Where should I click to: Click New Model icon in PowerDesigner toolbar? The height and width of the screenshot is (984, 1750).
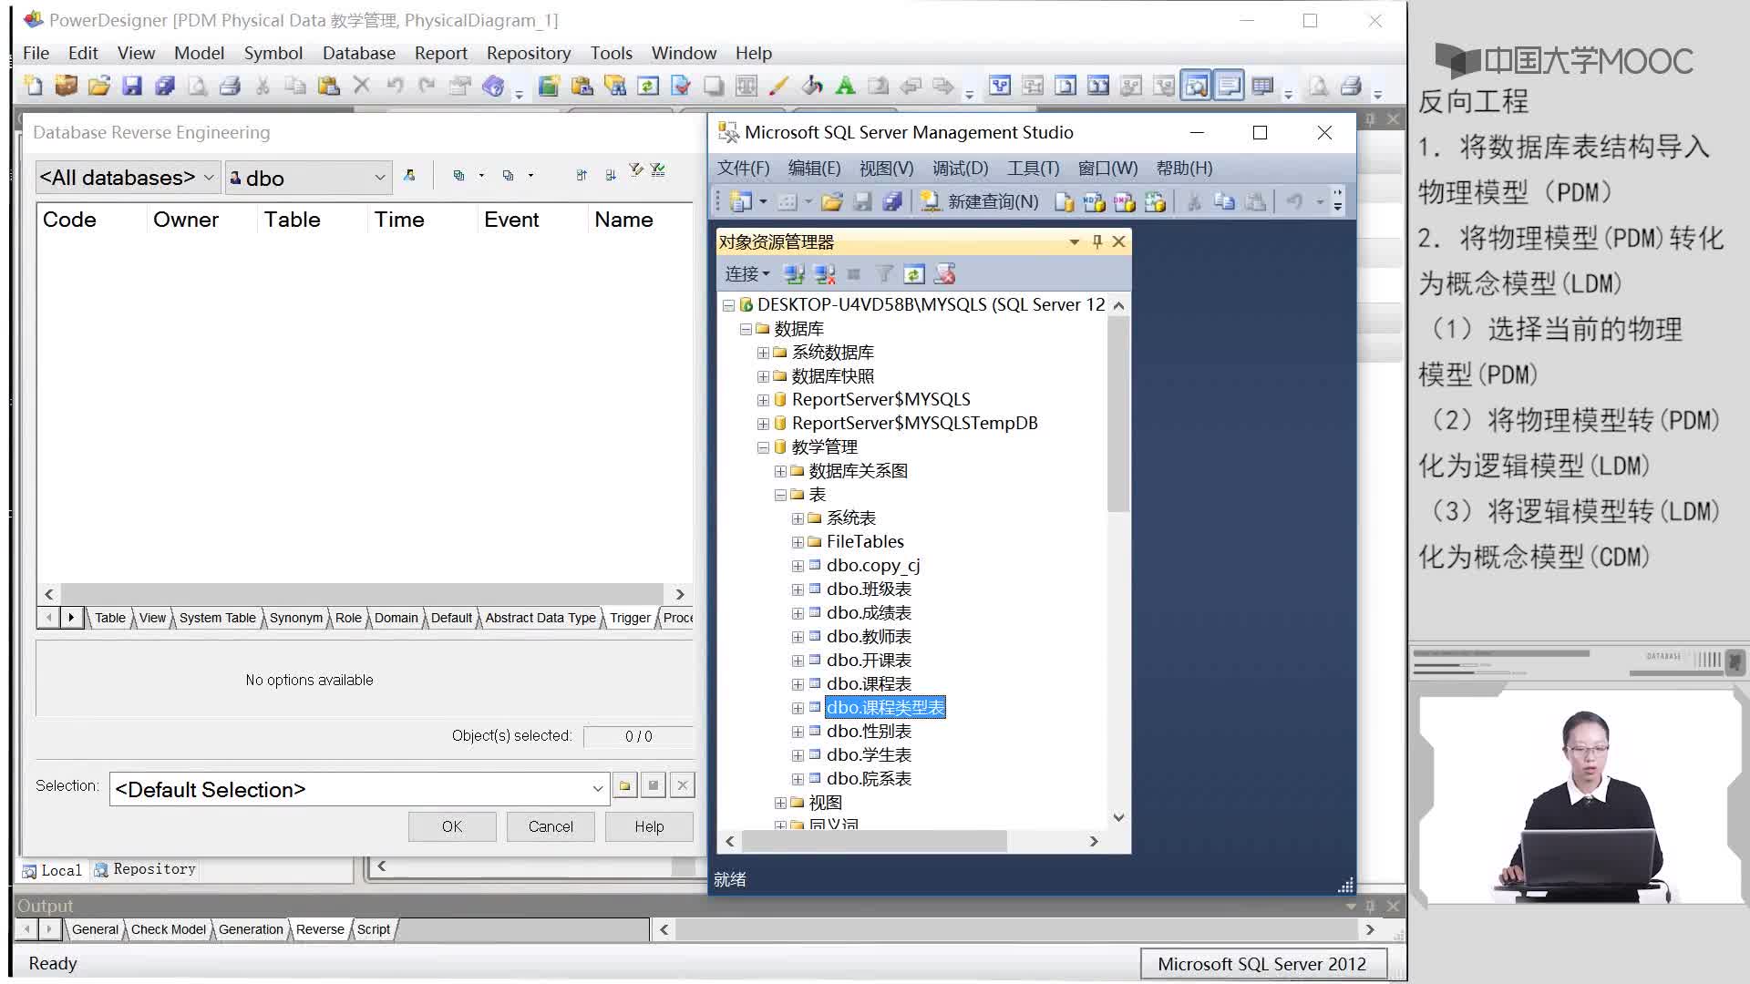[x=34, y=87]
